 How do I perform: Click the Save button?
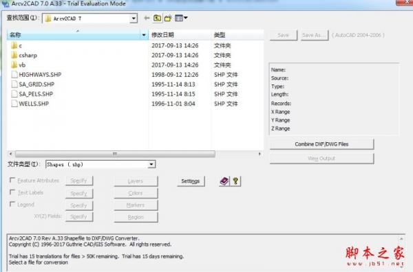pos(284,35)
